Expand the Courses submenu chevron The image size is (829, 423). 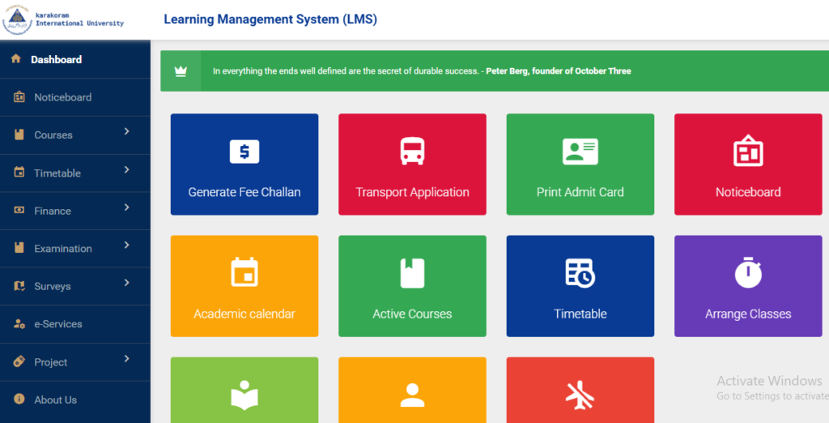coord(127,131)
